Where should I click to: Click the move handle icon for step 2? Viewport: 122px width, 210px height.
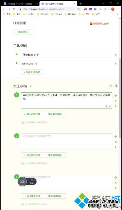pos(116,136)
